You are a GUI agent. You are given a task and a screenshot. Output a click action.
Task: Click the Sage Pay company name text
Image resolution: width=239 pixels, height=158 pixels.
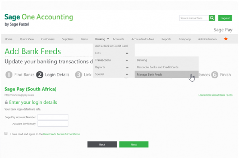pos(223,30)
